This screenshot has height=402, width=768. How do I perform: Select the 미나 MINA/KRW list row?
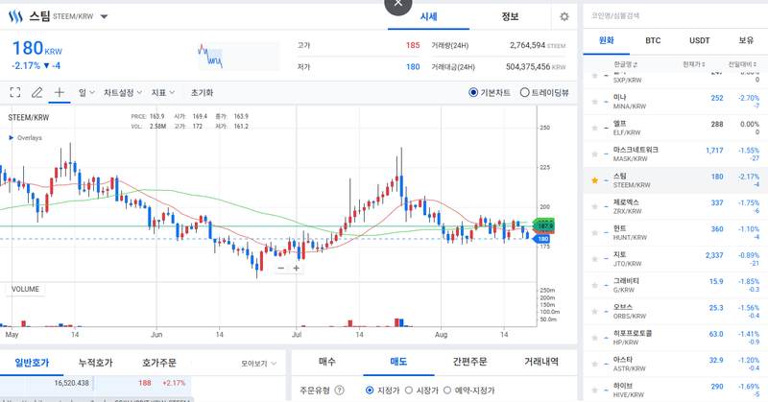676,102
